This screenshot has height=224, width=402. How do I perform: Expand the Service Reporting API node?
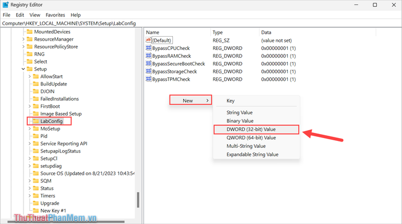click(x=29, y=143)
